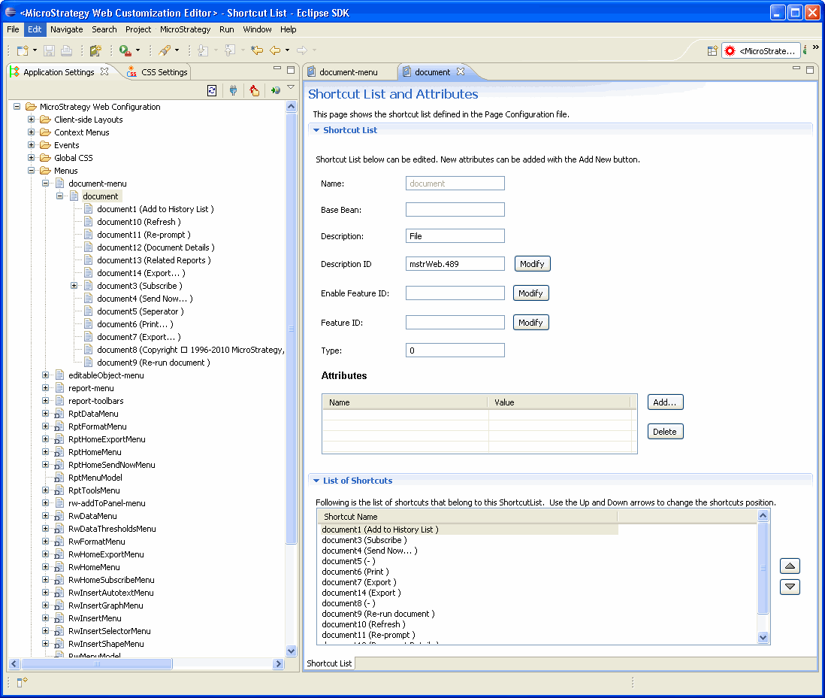This screenshot has height=698, width=825.
Task: Collapse the Menus folder
Action: pos(31,171)
